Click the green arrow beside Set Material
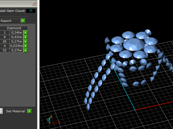Screen dimensions: 173x129 pyautogui.click(x=29, y=111)
